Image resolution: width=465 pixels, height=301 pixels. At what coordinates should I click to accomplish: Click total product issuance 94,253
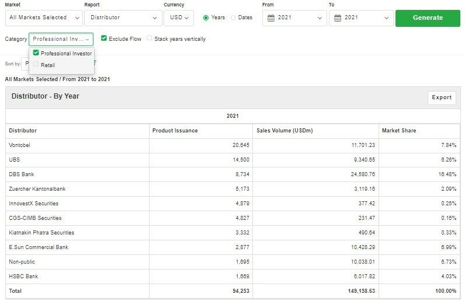[x=241, y=291]
